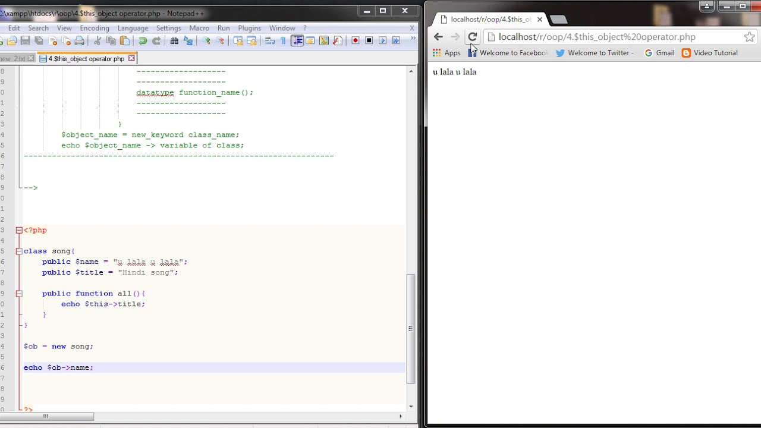Close the localhost browser tab
Viewport: 761px width, 428px height.
tap(540, 20)
